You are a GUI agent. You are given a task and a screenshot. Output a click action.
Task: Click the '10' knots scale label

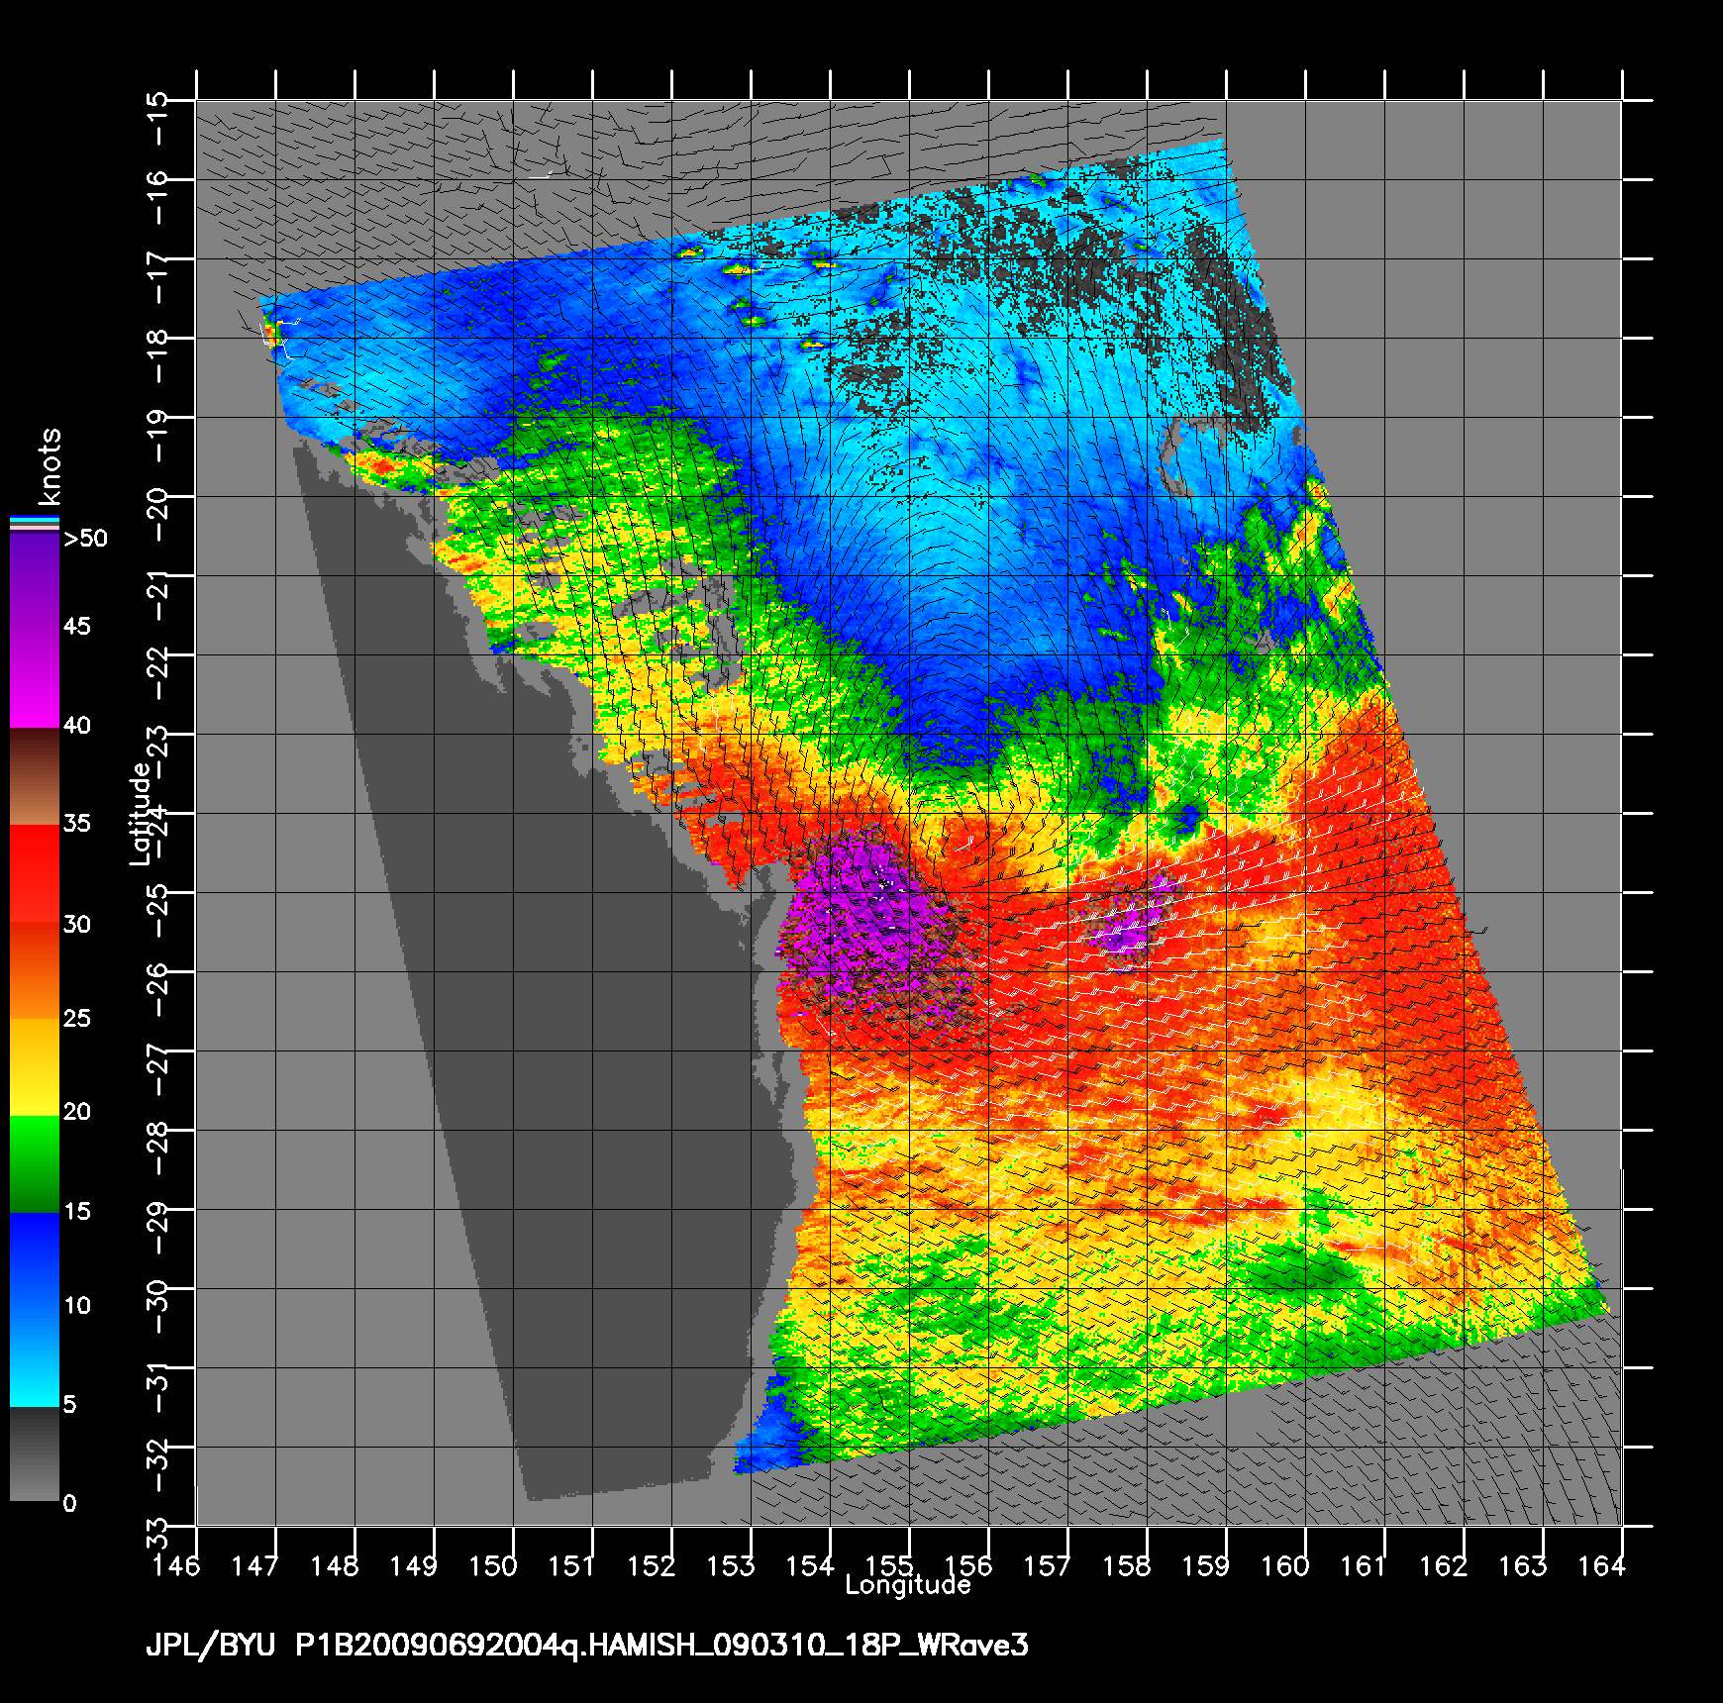(x=77, y=1306)
